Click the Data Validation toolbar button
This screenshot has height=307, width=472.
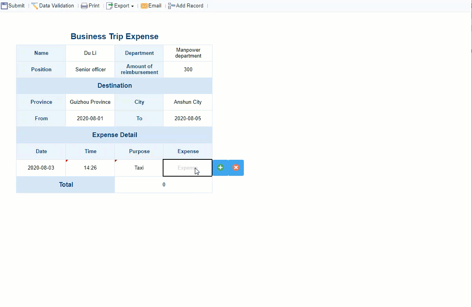pyautogui.click(x=53, y=6)
